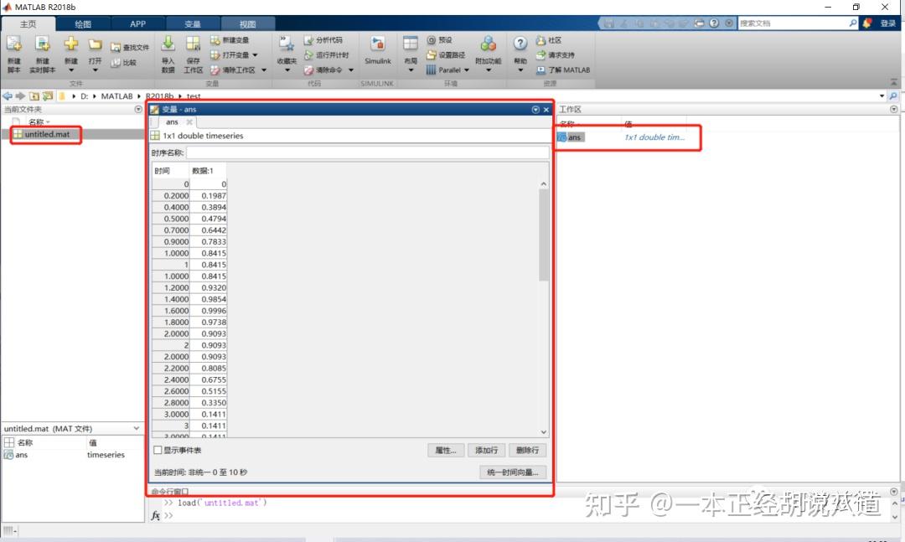This screenshot has height=542, width=905.
Task: Click the notification bell icon
Action: tap(867, 23)
